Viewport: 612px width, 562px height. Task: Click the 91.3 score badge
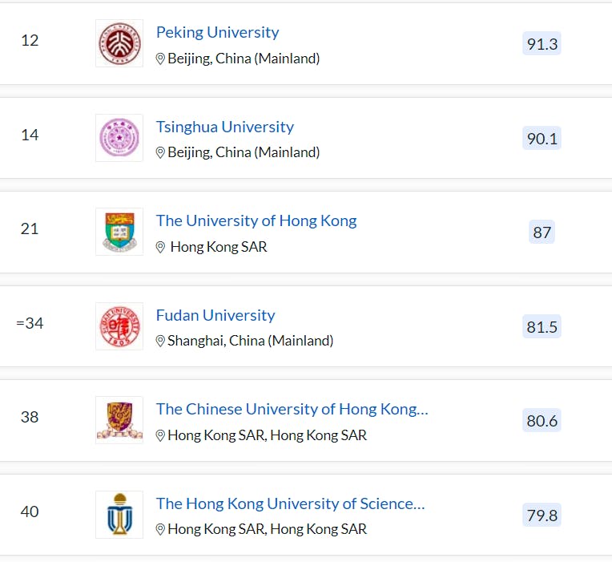[x=542, y=44]
